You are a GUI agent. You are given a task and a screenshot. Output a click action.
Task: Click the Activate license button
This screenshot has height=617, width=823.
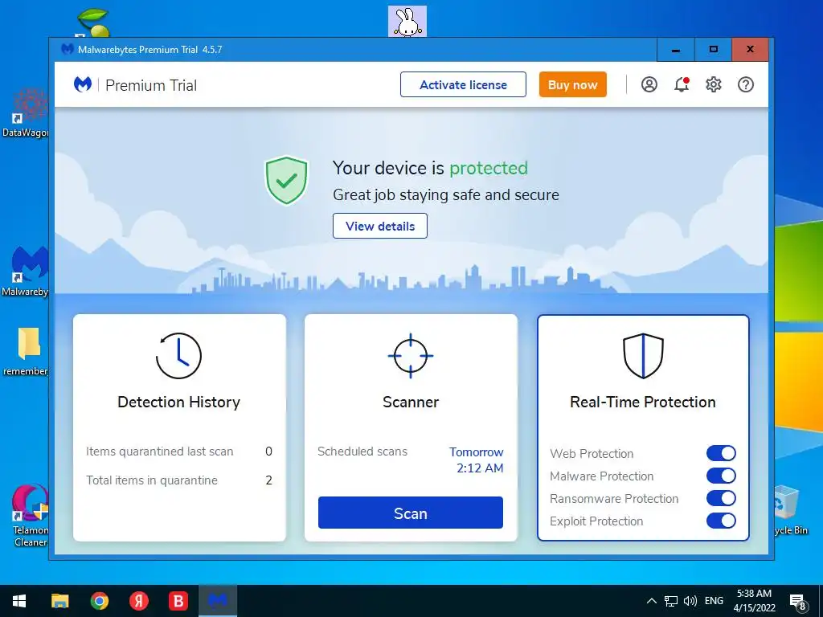tap(463, 84)
